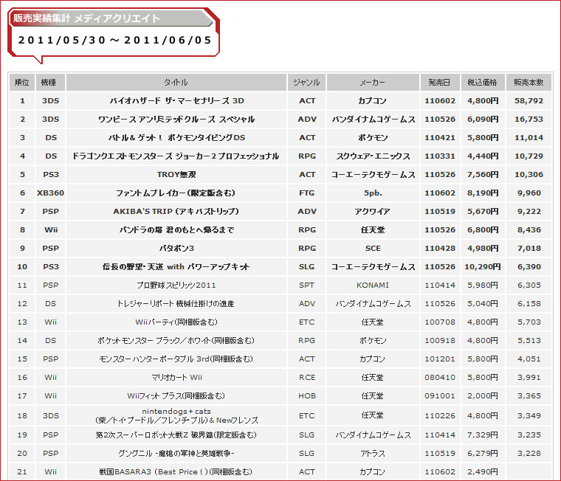
Task: Select title グングニル -魔槍の軍神と英雄戦争-
Action: coord(176,454)
